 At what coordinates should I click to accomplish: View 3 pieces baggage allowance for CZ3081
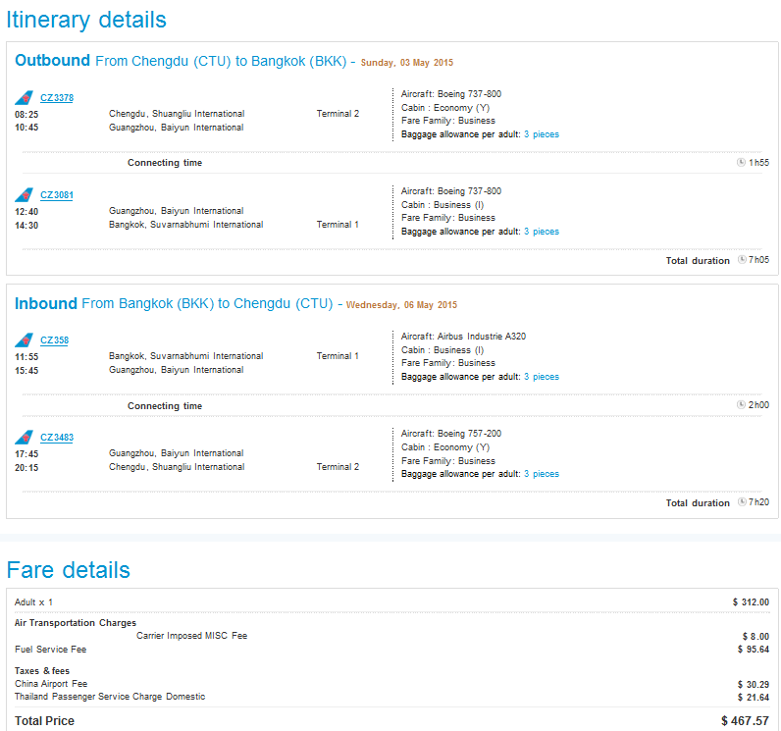click(541, 232)
